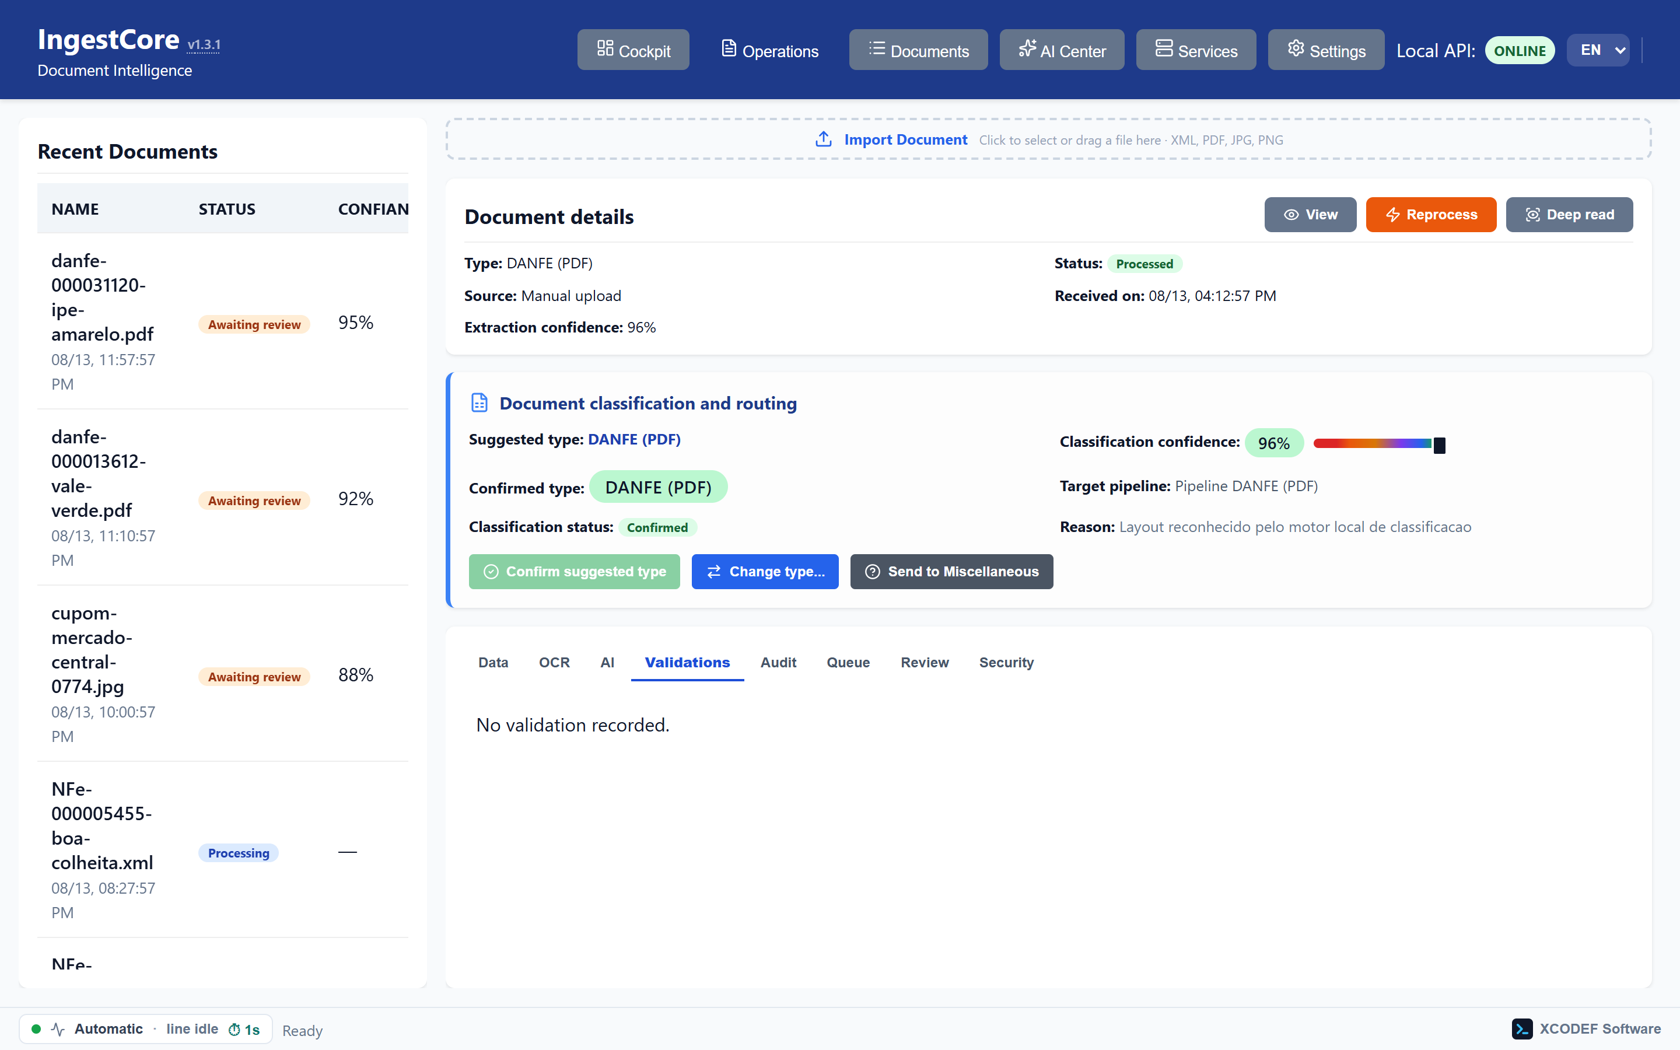The width and height of the screenshot is (1680, 1050).
Task: Click the Deep read button
Action: (1569, 215)
